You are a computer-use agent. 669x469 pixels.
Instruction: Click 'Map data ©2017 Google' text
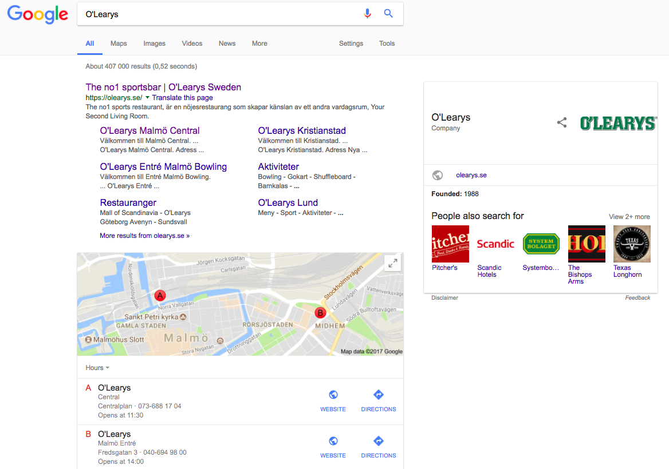tap(372, 351)
